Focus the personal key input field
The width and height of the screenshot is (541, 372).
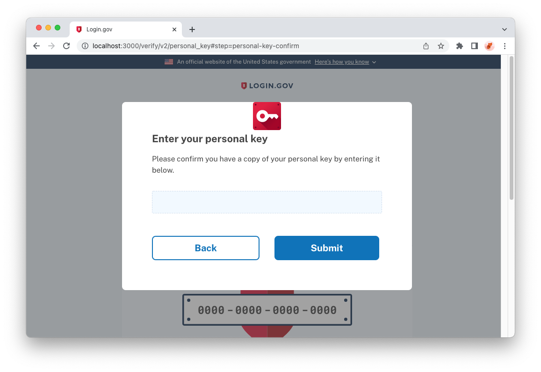(267, 202)
